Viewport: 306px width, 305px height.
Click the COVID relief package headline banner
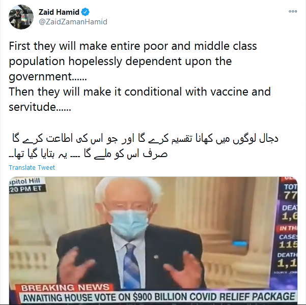pos(158,297)
